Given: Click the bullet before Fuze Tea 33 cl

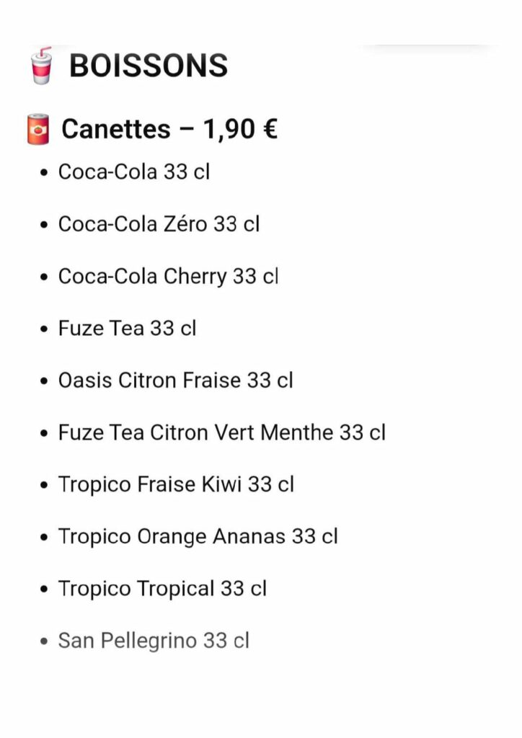Looking at the screenshot, I should coord(44,329).
